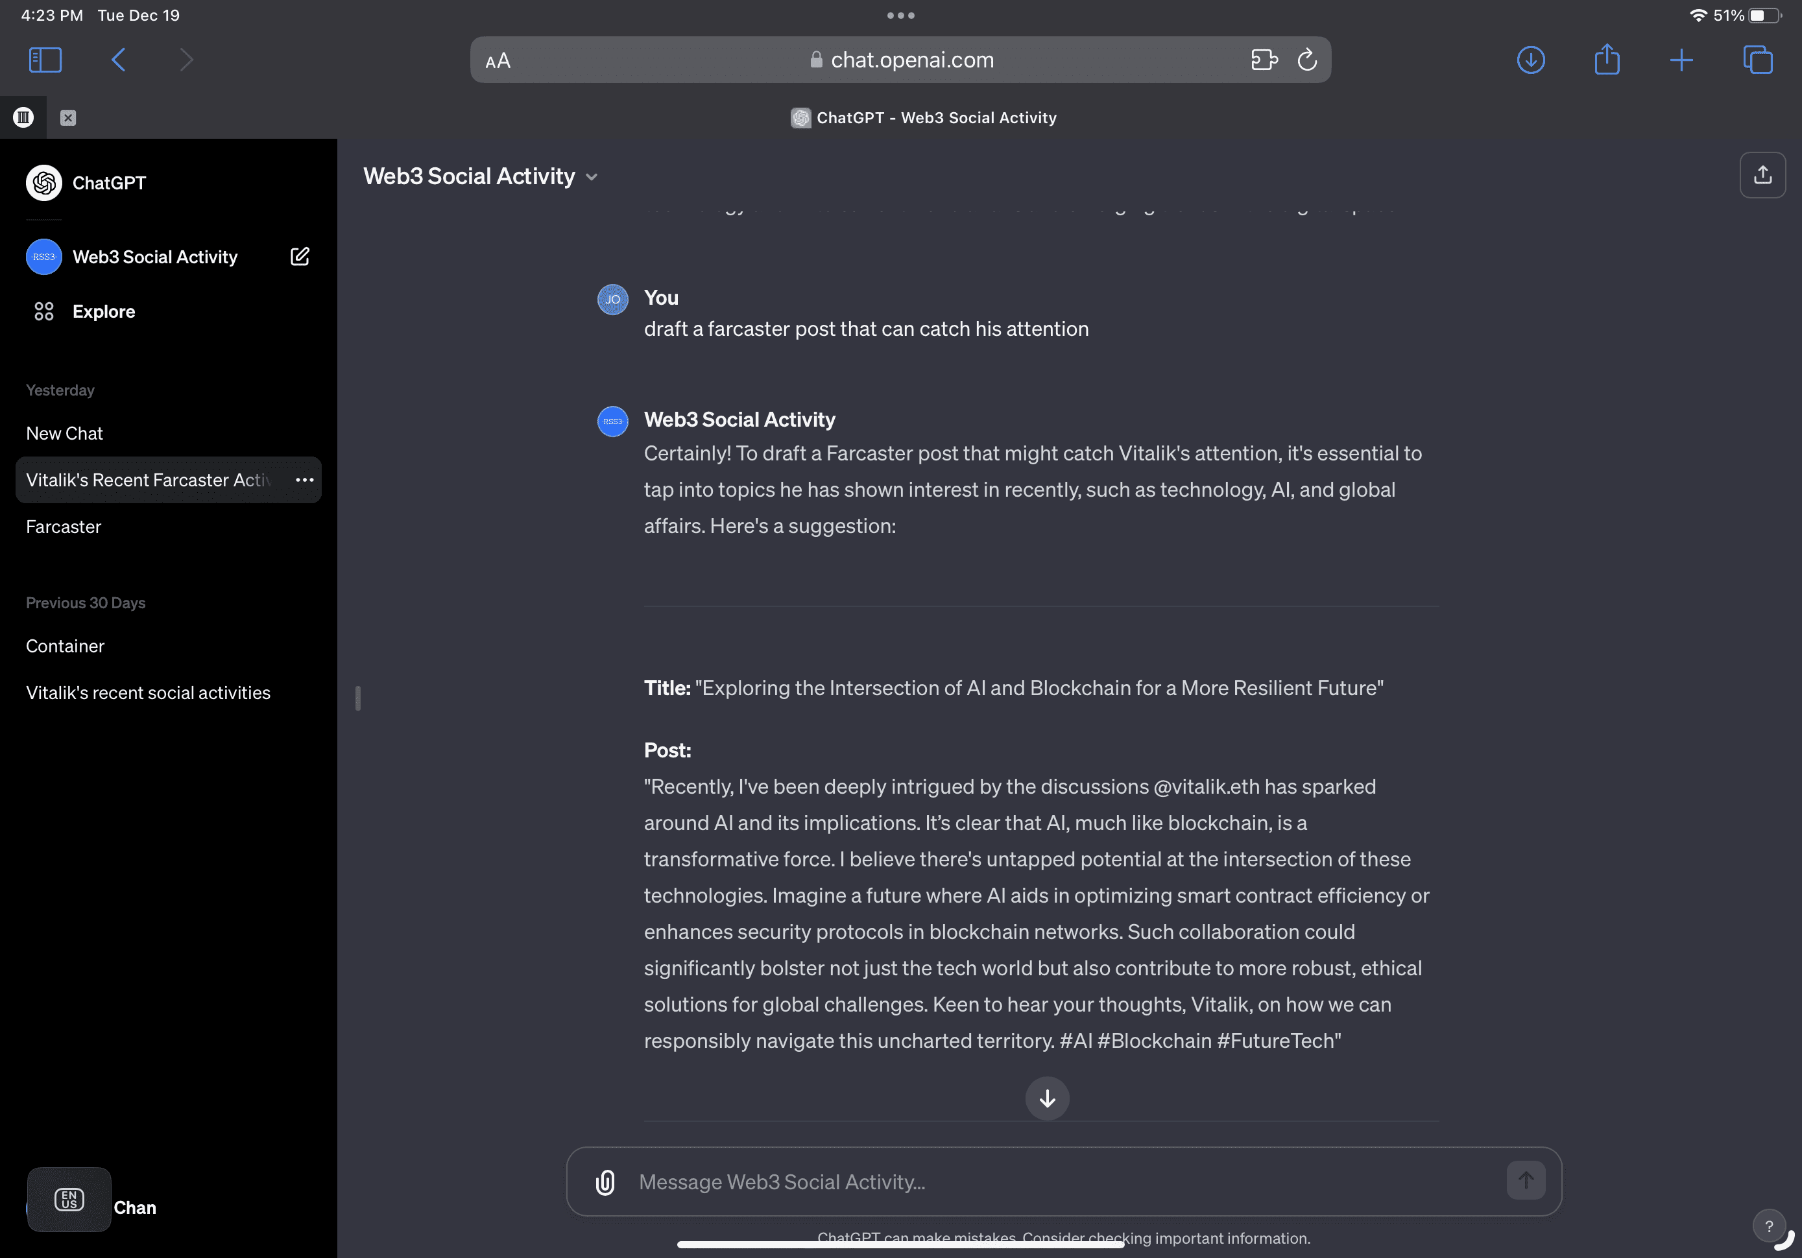Screen dimensions: 1802x1258
Task: Open the help question mark button
Action: click(x=1768, y=1226)
